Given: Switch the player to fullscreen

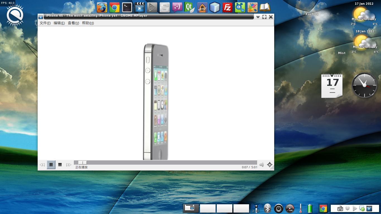Looking at the screenshot, I should pos(270,165).
